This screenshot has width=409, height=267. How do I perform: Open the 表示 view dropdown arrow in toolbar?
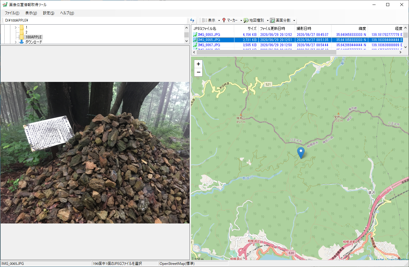219,21
